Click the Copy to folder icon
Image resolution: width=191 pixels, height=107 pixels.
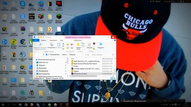tap(67, 48)
